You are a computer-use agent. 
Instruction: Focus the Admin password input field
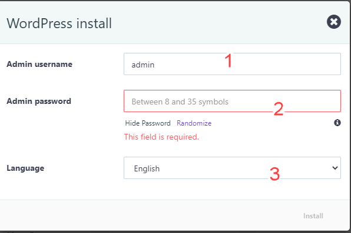232,101
